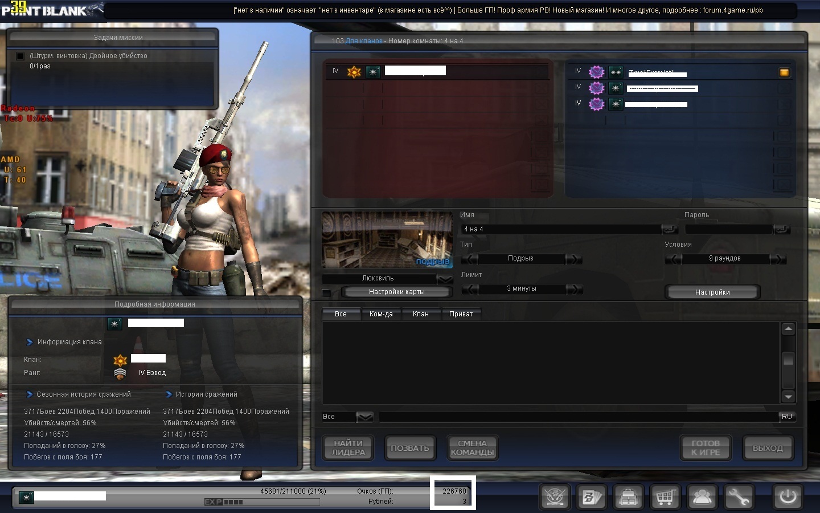Click the chat scrollbar up arrow

[x=788, y=329]
